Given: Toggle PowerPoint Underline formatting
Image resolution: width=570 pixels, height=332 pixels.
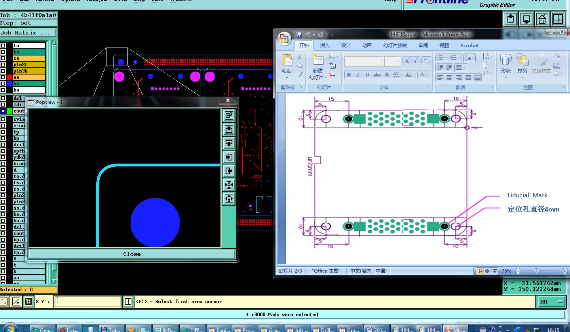Looking at the screenshot, I should (367, 75).
